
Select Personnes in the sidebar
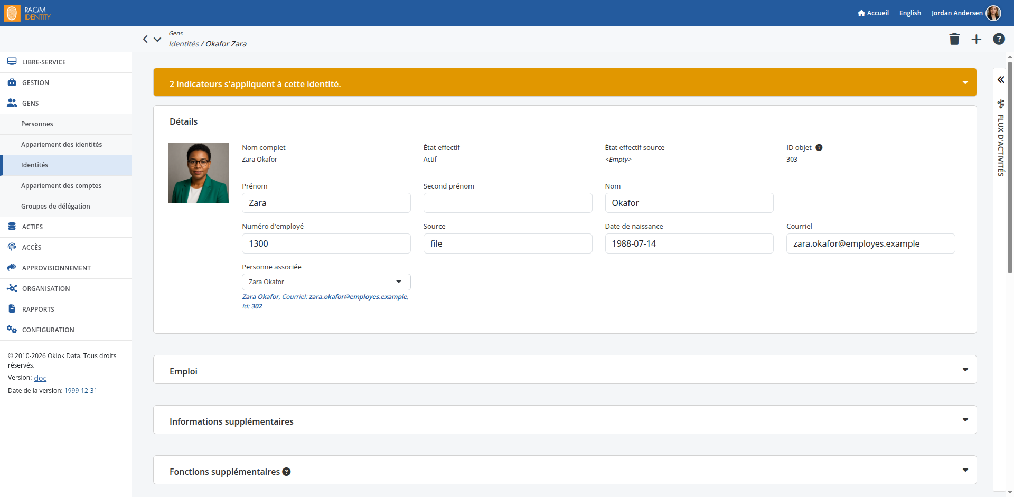pos(65,124)
